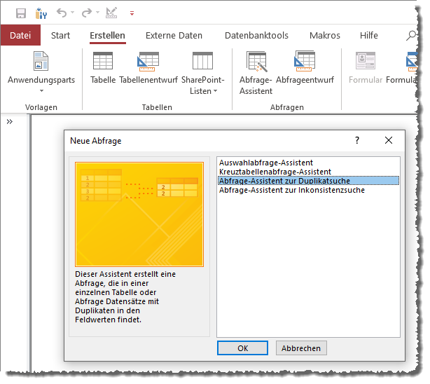Screen dimensions: 430x384
Task: Open the Datei tab
Action: click(20, 36)
